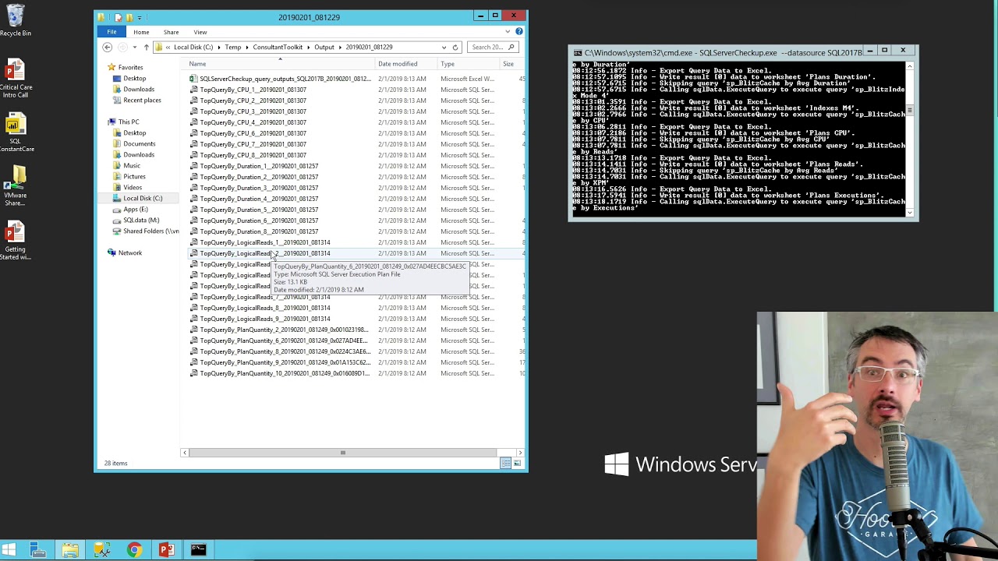998x561 pixels.
Task: Open VMware Shared folders desktop icon
Action: 16,187
